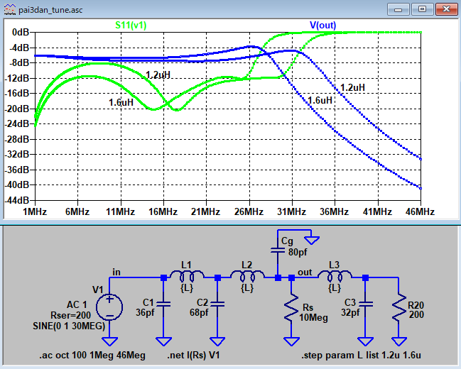
Task: Click ground symbol under Rs
Action: pyautogui.click(x=291, y=341)
